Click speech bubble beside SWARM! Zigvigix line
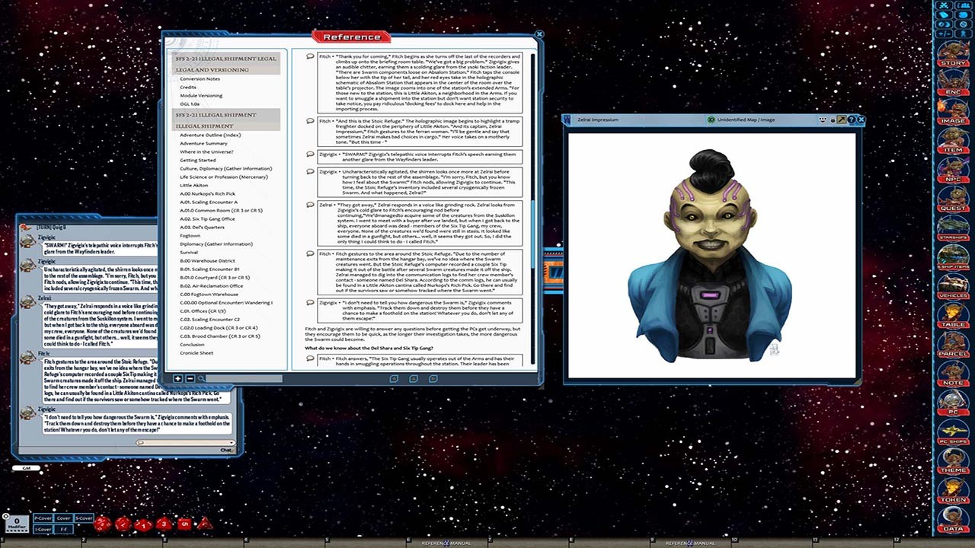This screenshot has height=548, width=975. click(x=310, y=154)
